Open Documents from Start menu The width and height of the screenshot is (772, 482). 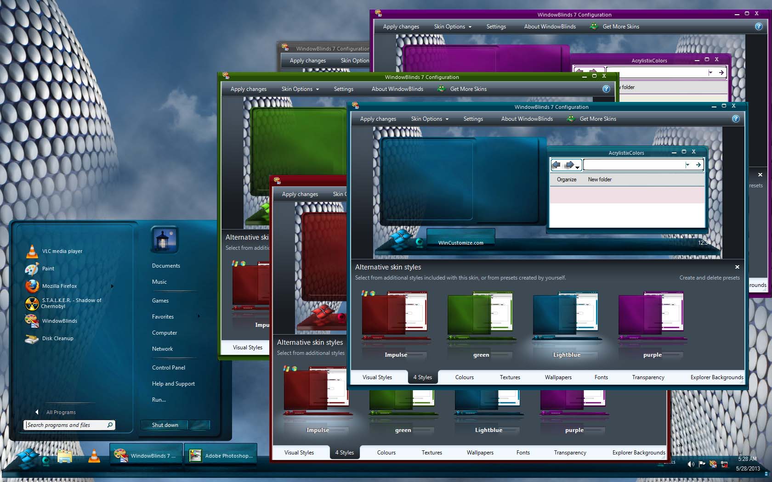166,266
